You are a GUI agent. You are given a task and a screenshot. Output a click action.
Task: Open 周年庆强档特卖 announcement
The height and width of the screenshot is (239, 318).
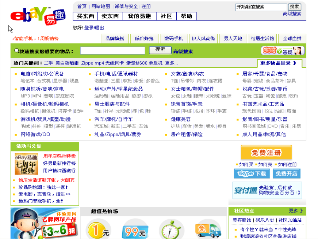click(x=59, y=156)
